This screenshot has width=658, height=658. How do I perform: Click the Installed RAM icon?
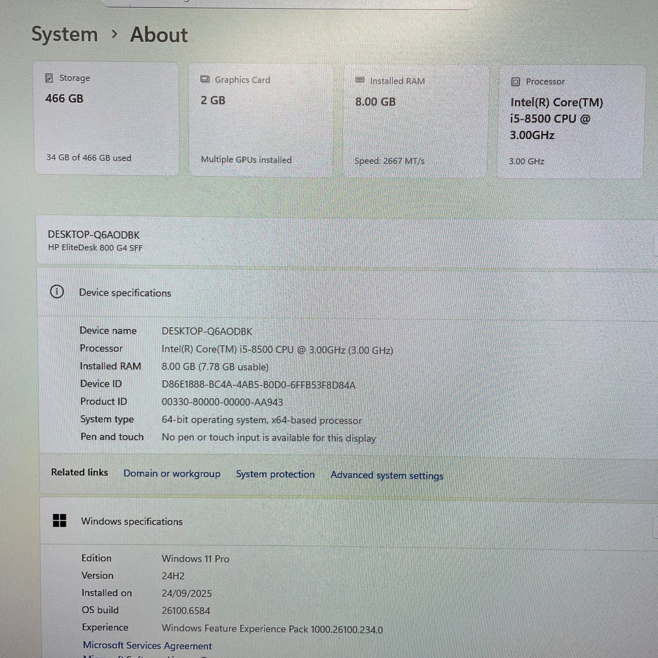[359, 81]
